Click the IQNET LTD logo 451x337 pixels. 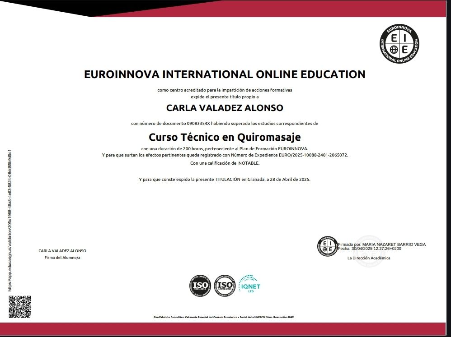click(x=250, y=285)
